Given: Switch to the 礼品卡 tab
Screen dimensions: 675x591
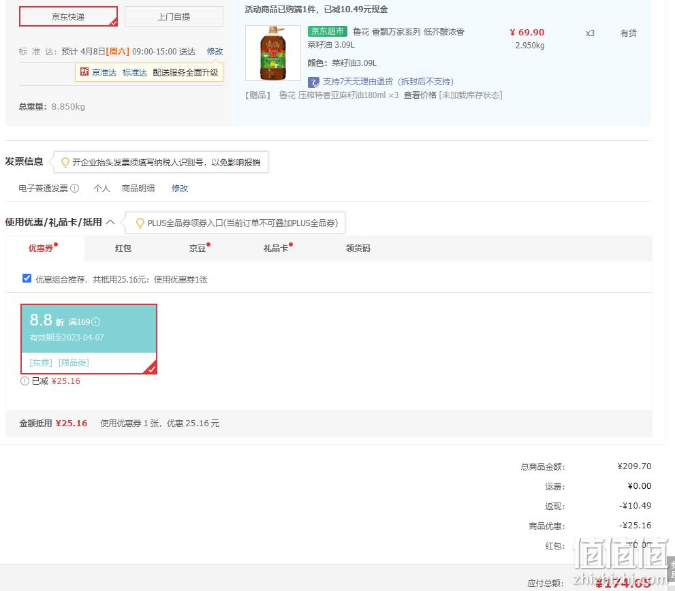Looking at the screenshot, I should click(x=276, y=248).
